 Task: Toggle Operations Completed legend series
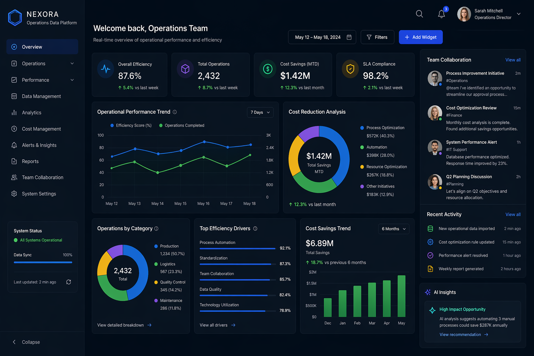pyautogui.click(x=182, y=126)
